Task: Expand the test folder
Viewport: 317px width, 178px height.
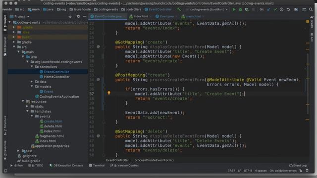Action: coord(18,151)
